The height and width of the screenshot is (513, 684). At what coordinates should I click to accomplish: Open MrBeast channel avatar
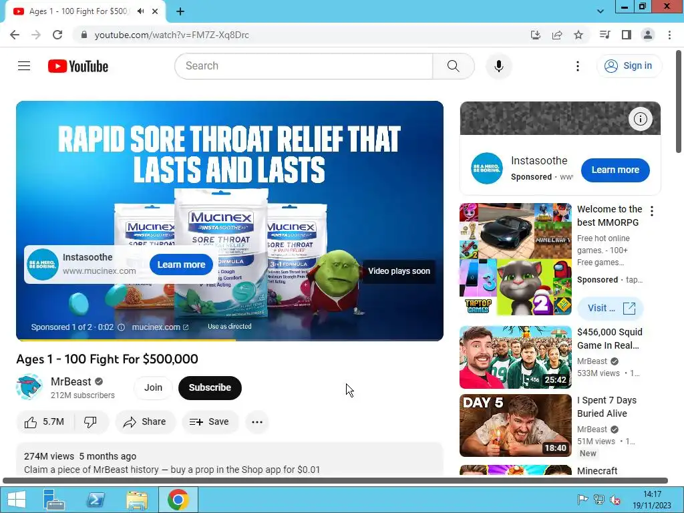(x=29, y=387)
